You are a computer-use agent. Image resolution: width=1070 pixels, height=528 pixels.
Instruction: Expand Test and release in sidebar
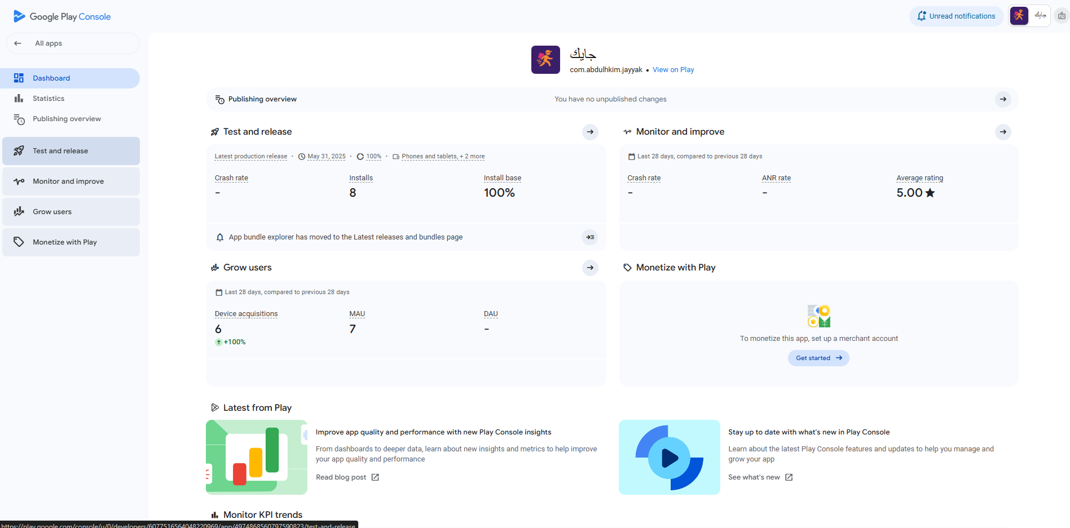click(71, 151)
